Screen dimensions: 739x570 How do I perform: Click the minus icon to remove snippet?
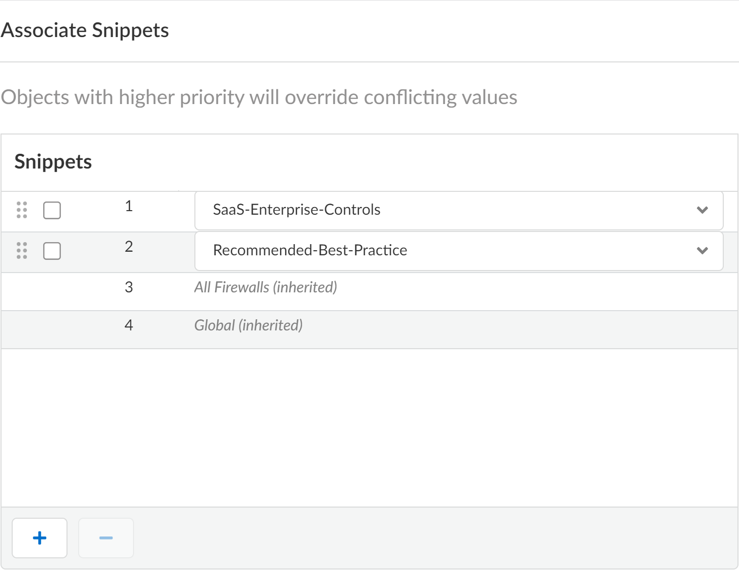pyautogui.click(x=106, y=538)
